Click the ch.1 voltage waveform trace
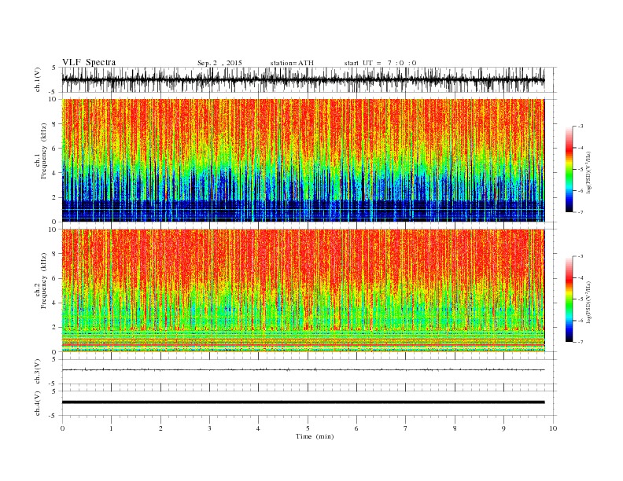This screenshot has height=481, width=623. (x=304, y=79)
